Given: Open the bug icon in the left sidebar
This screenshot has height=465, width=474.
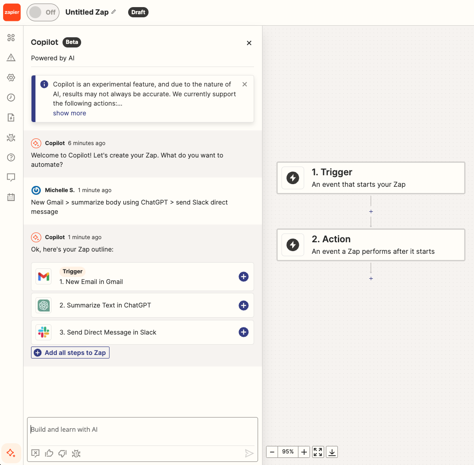Looking at the screenshot, I should coord(11,138).
